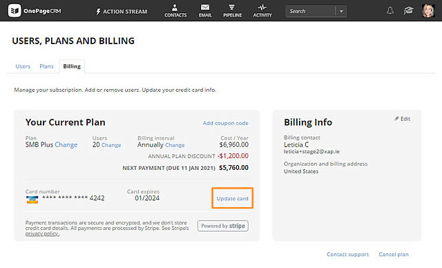Open the Activity feed
Image resolution: width=442 pixels, height=268 pixels.
[x=262, y=11]
